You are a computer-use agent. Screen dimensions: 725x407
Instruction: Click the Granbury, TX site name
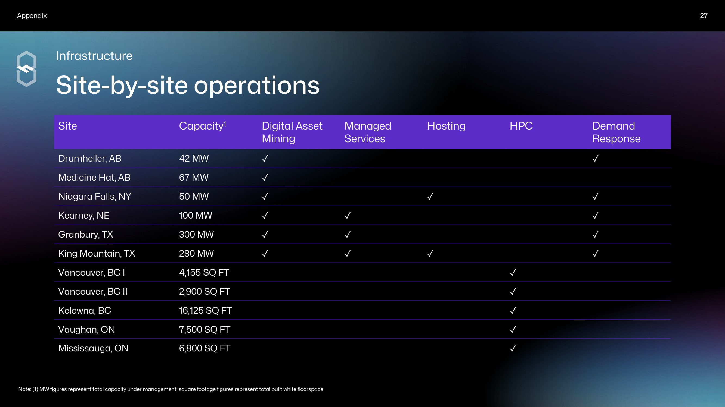coord(86,234)
